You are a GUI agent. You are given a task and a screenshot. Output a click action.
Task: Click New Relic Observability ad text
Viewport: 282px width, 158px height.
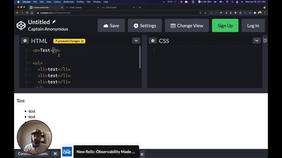click(x=106, y=152)
